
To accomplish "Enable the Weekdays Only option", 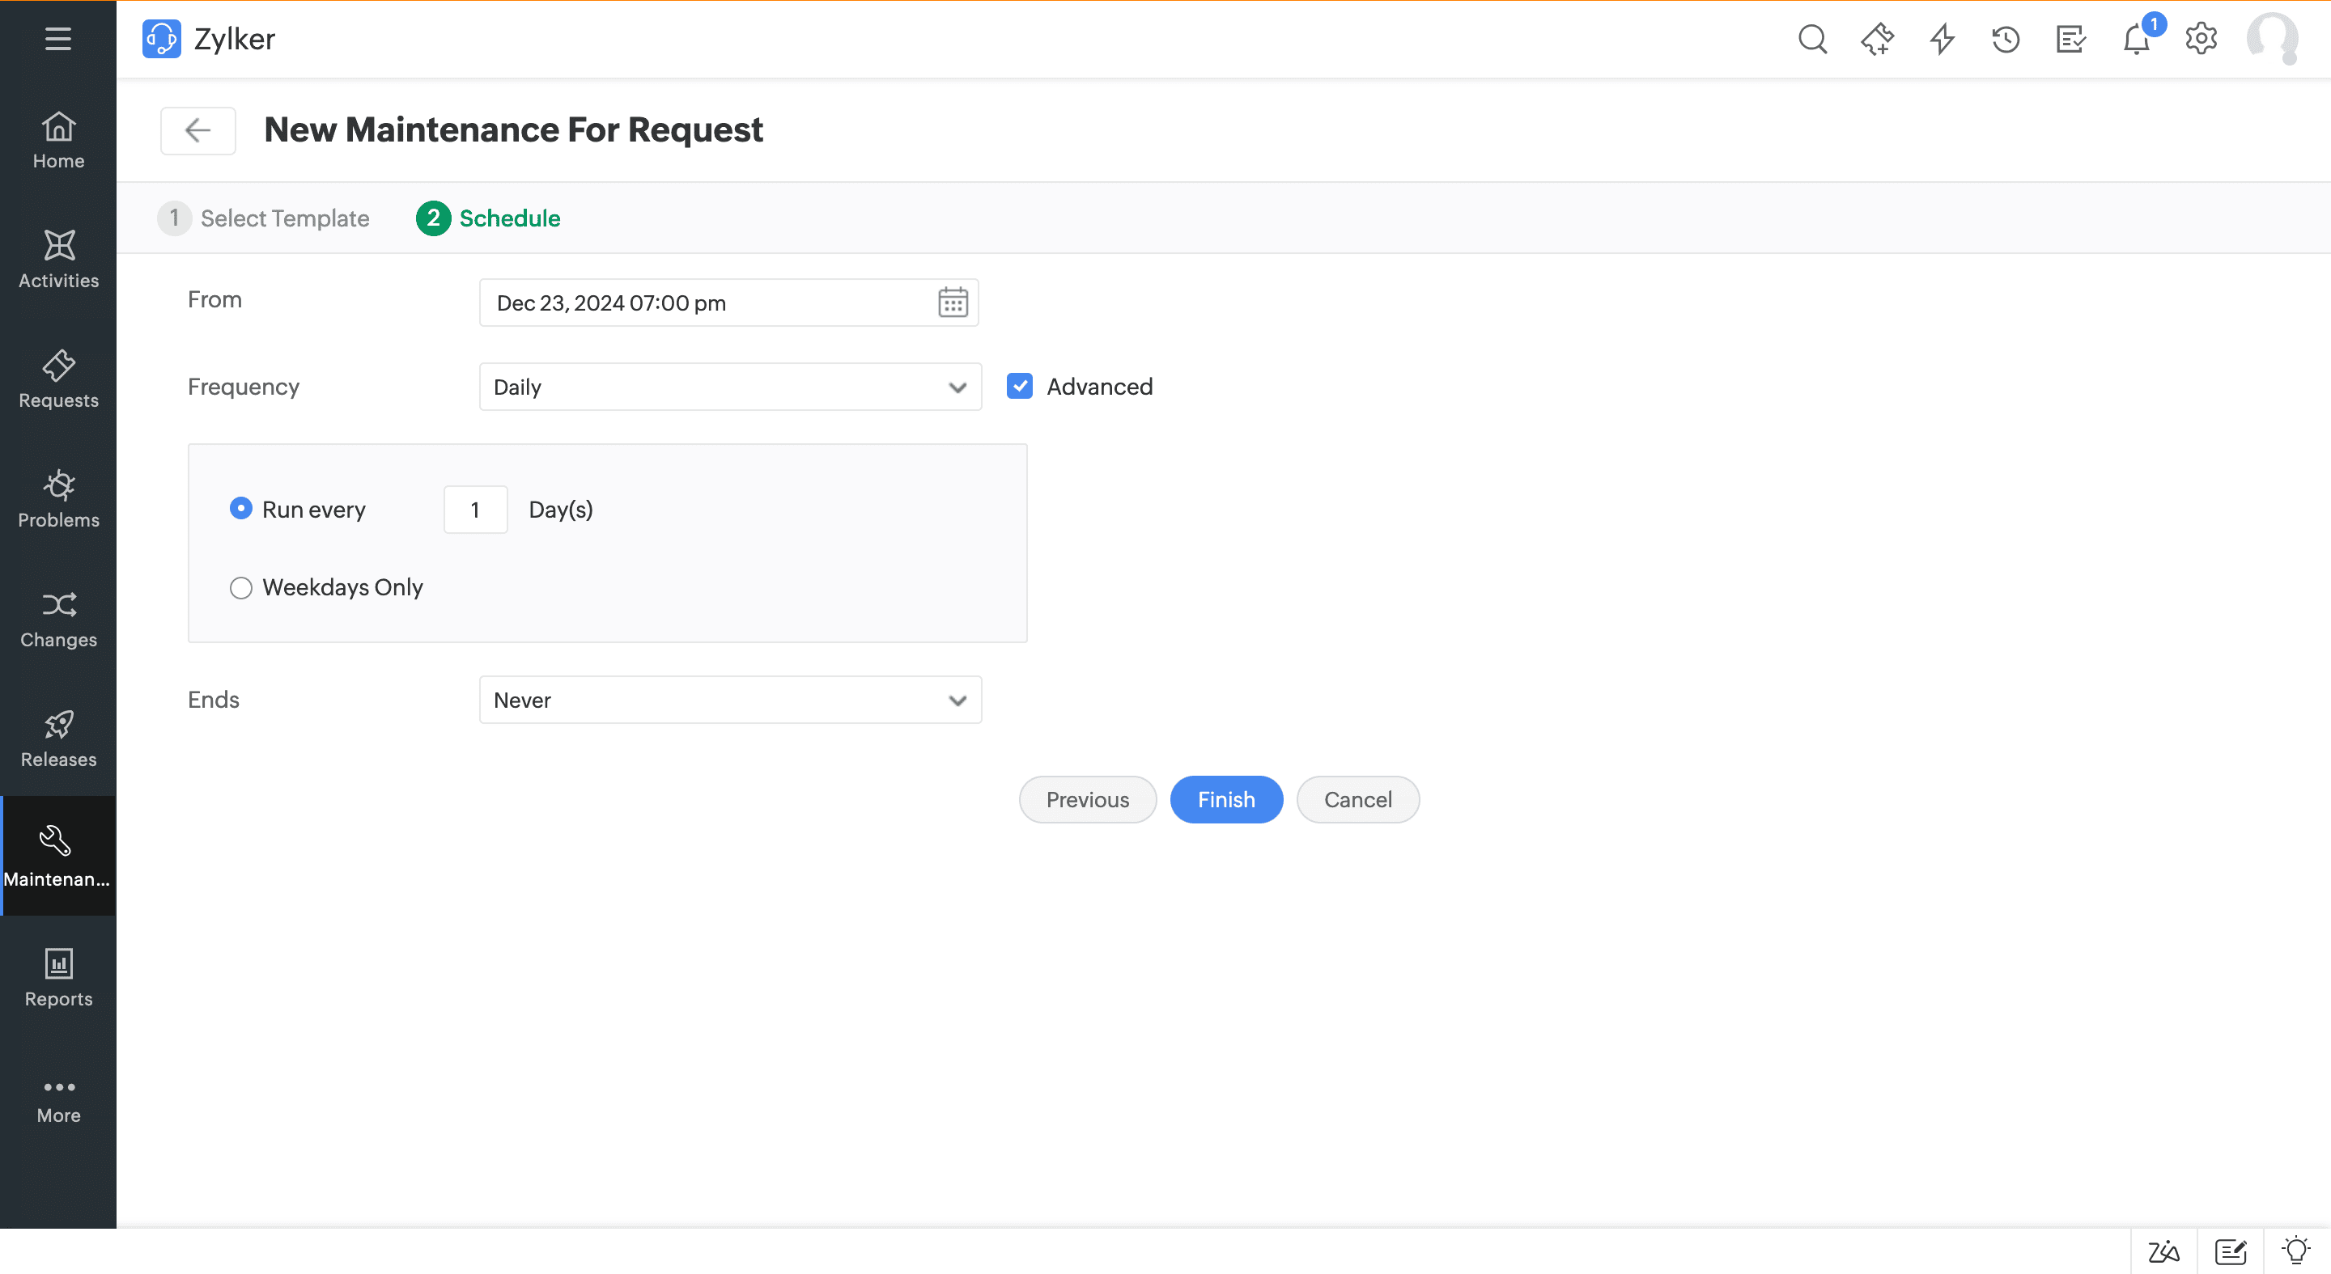I will (240, 586).
